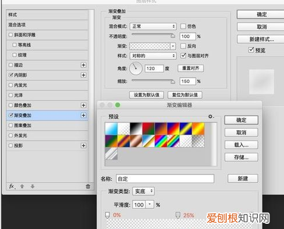
Task: Select 样式 at the top of the list
Action: (x=48, y=14)
